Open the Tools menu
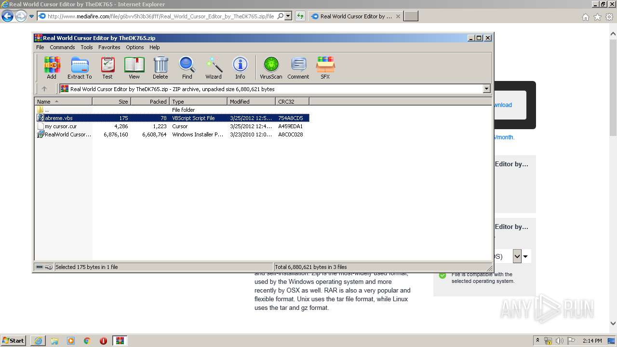The height and width of the screenshot is (347, 617). [87, 47]
